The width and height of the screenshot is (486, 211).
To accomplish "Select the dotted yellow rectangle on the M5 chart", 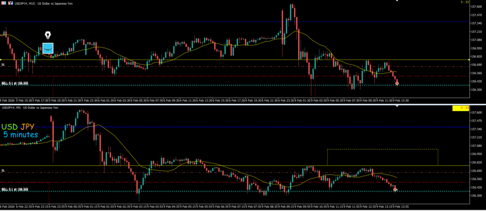I will point(382,150).
